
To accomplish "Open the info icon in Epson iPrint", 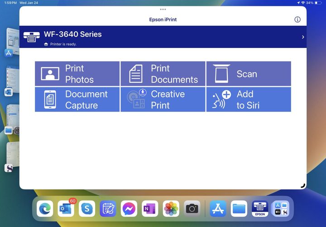I will coord(297,19).
